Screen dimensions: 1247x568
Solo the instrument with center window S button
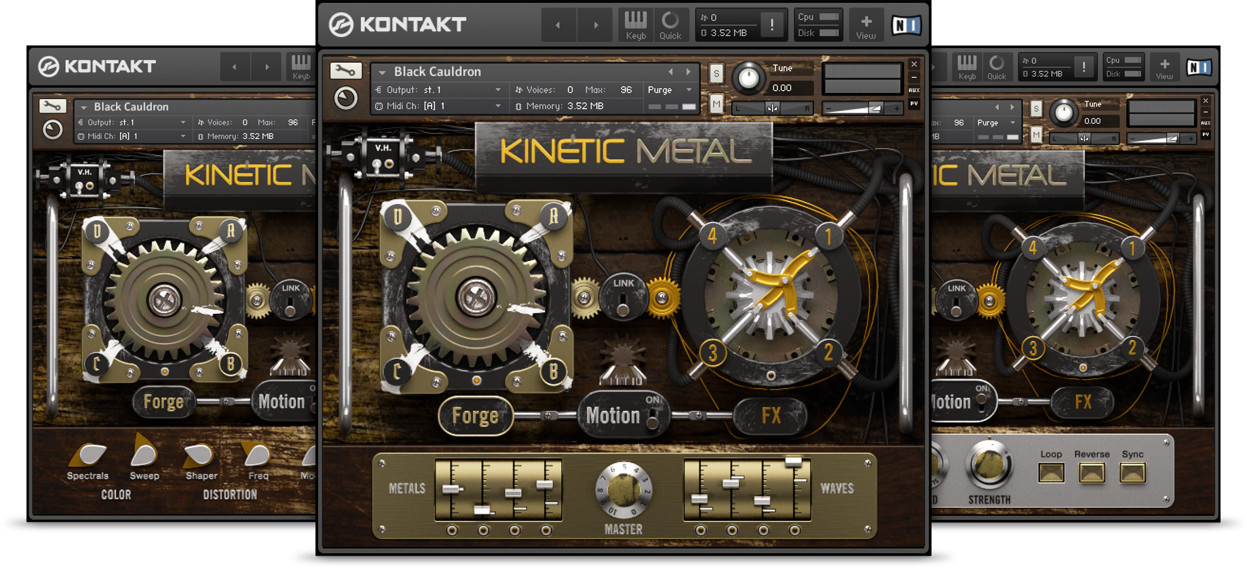716,73
